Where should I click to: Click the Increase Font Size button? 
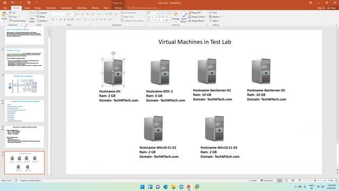click(x=78, y=14)
